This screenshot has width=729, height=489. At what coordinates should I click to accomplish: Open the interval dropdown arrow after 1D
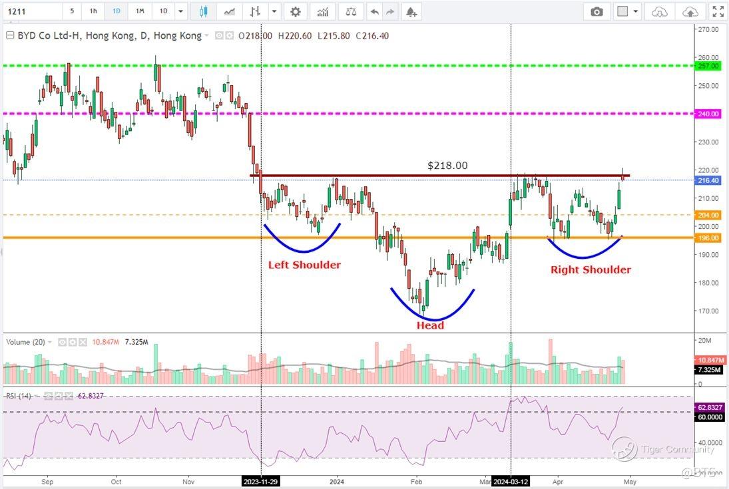[180, 11]
